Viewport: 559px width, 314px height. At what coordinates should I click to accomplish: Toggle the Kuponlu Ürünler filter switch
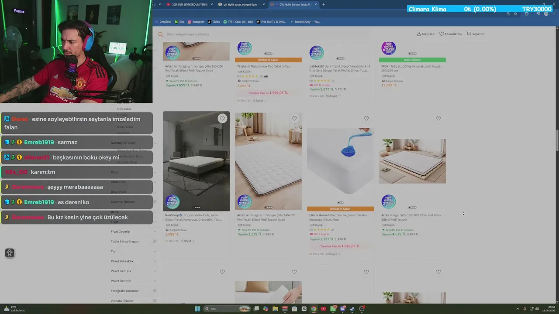pyautogui.click(x=154, y=202)
